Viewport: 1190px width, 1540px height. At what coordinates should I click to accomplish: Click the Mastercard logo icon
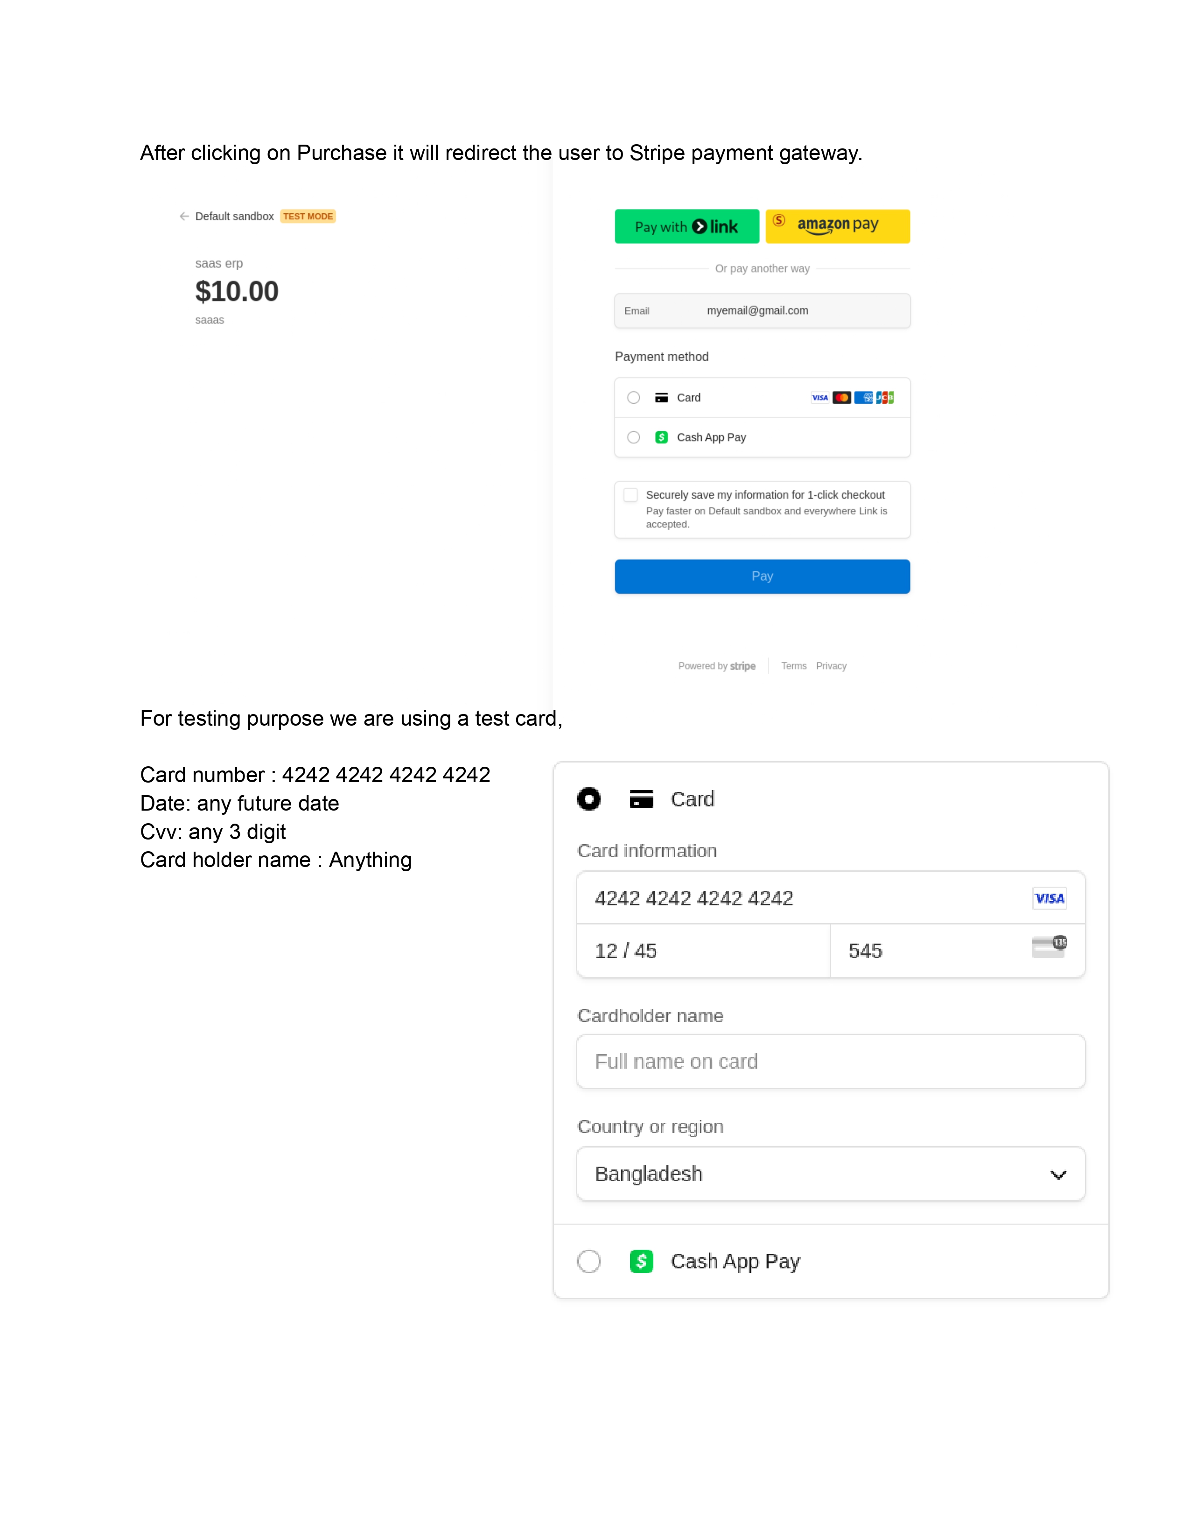coord(841,398)
